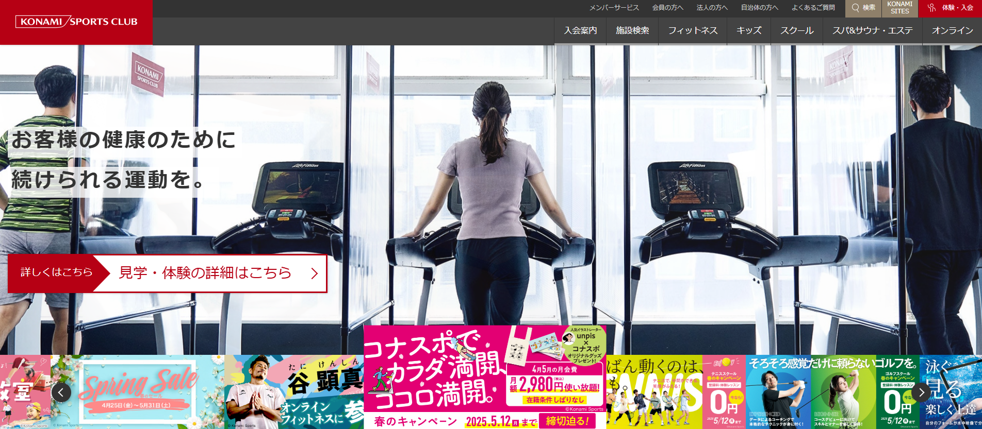Image resolution: width=982 pixels, height=429 pixels.
Task: Select the オンライン menu item
Action: 952,31
